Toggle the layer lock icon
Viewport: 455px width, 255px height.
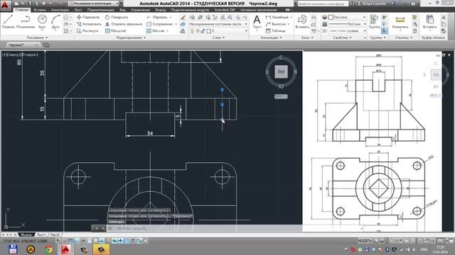[x=203, y=30]
